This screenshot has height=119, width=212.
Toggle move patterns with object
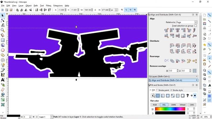[x=135, y=10]
